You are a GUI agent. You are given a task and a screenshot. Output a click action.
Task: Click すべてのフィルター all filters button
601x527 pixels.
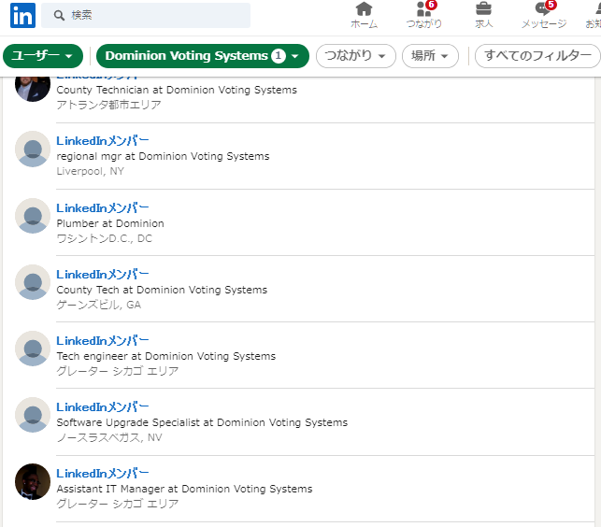pyautogui.click(x=537, y=56)
